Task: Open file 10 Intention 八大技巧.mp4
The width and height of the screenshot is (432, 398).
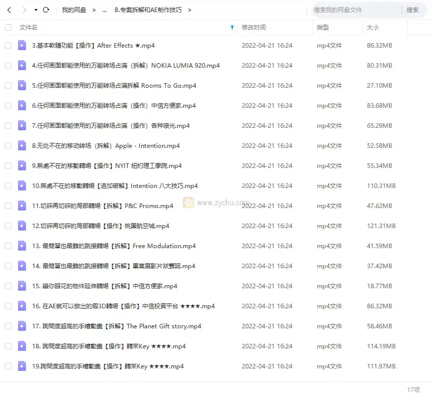Action: pyautogui.click(x=115, y=186)
